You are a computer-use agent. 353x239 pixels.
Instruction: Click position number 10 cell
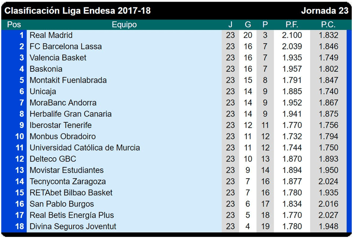click(x=20, y=136)
